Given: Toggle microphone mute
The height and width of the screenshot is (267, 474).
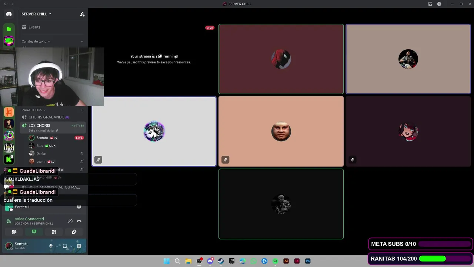Looking at the screenshot, I should (x=51, y=246).
